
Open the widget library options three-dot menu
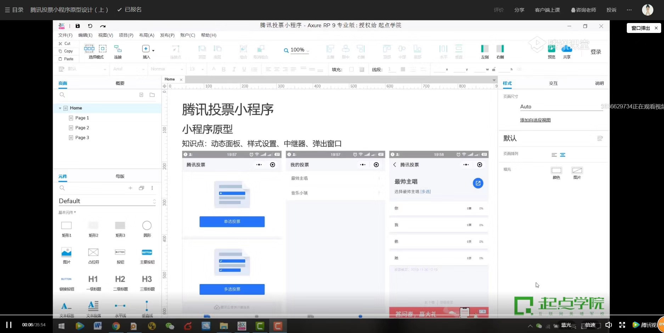152,188
